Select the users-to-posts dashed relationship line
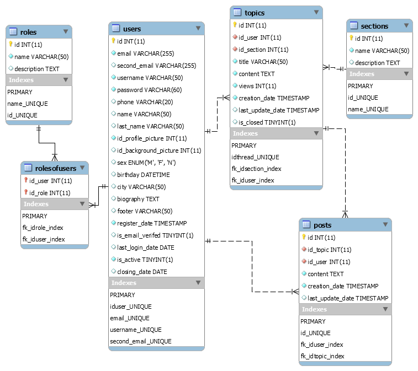This screenshot has width=418, height=371. [252, 266]
